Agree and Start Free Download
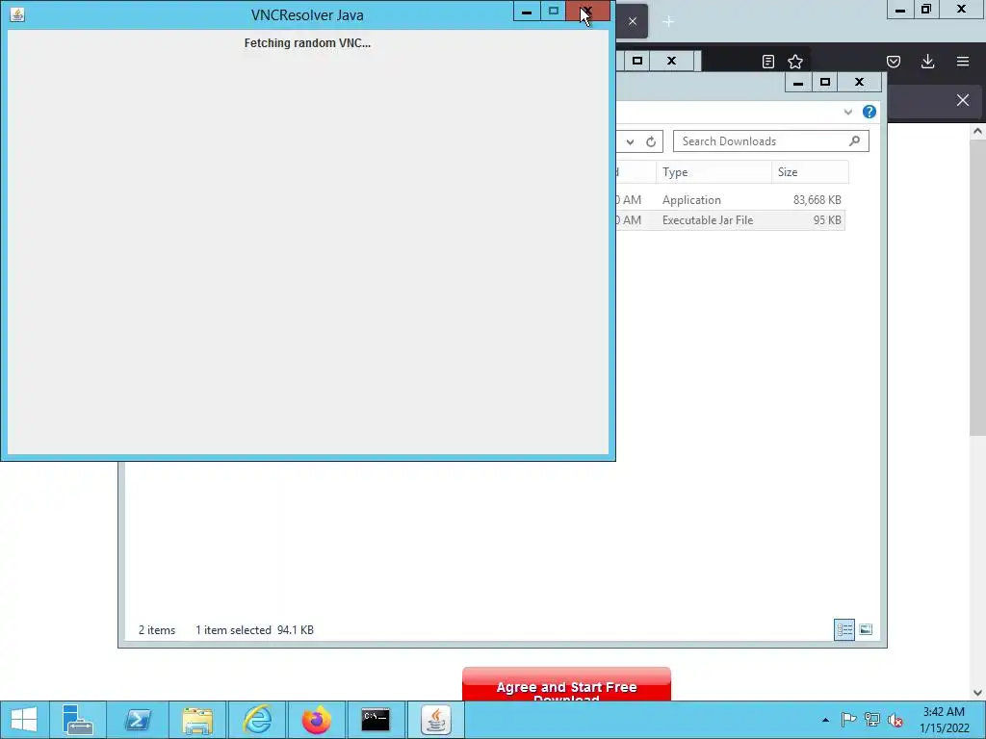Screen dimensions: 986x739 tap(566, 685)
